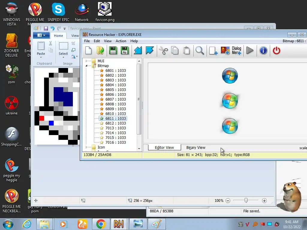Switch to the Editor View tab
Viewport: 307px width, 230px height.
[164, 148]
